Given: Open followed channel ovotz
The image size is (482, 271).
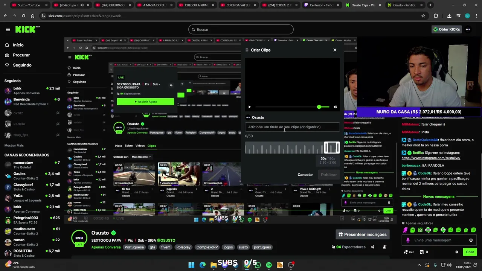Looking at the screenshot, I should click(x=32, y=113).
